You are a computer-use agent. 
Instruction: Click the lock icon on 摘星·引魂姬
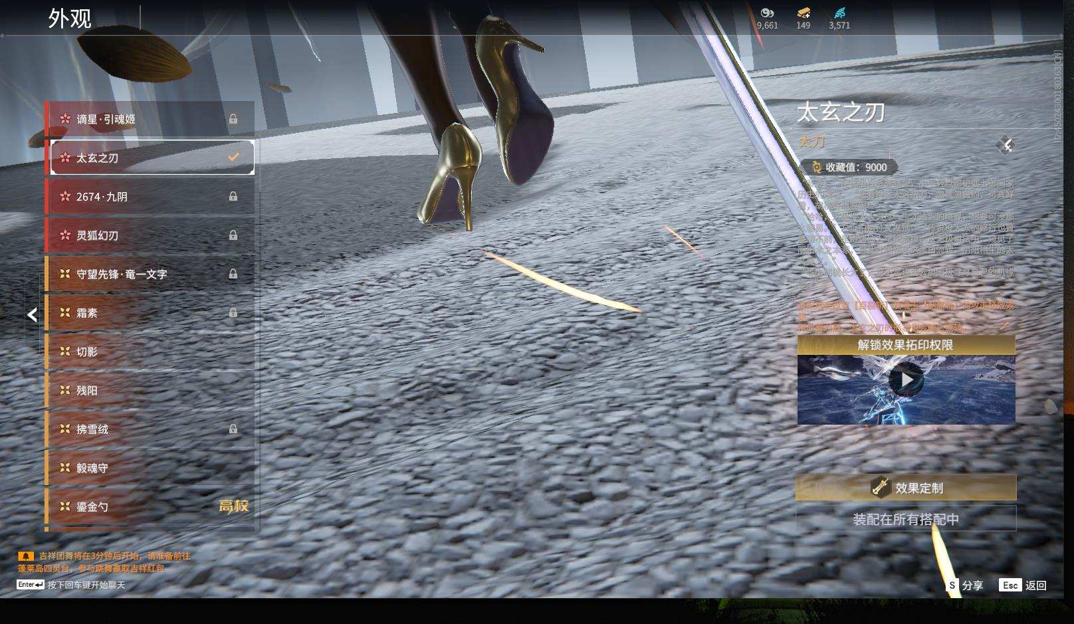233,119
